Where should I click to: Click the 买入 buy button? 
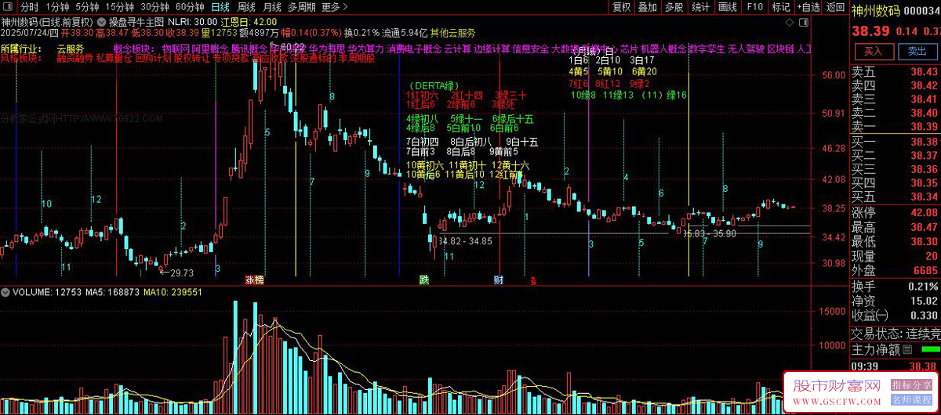tap(873, 51)
